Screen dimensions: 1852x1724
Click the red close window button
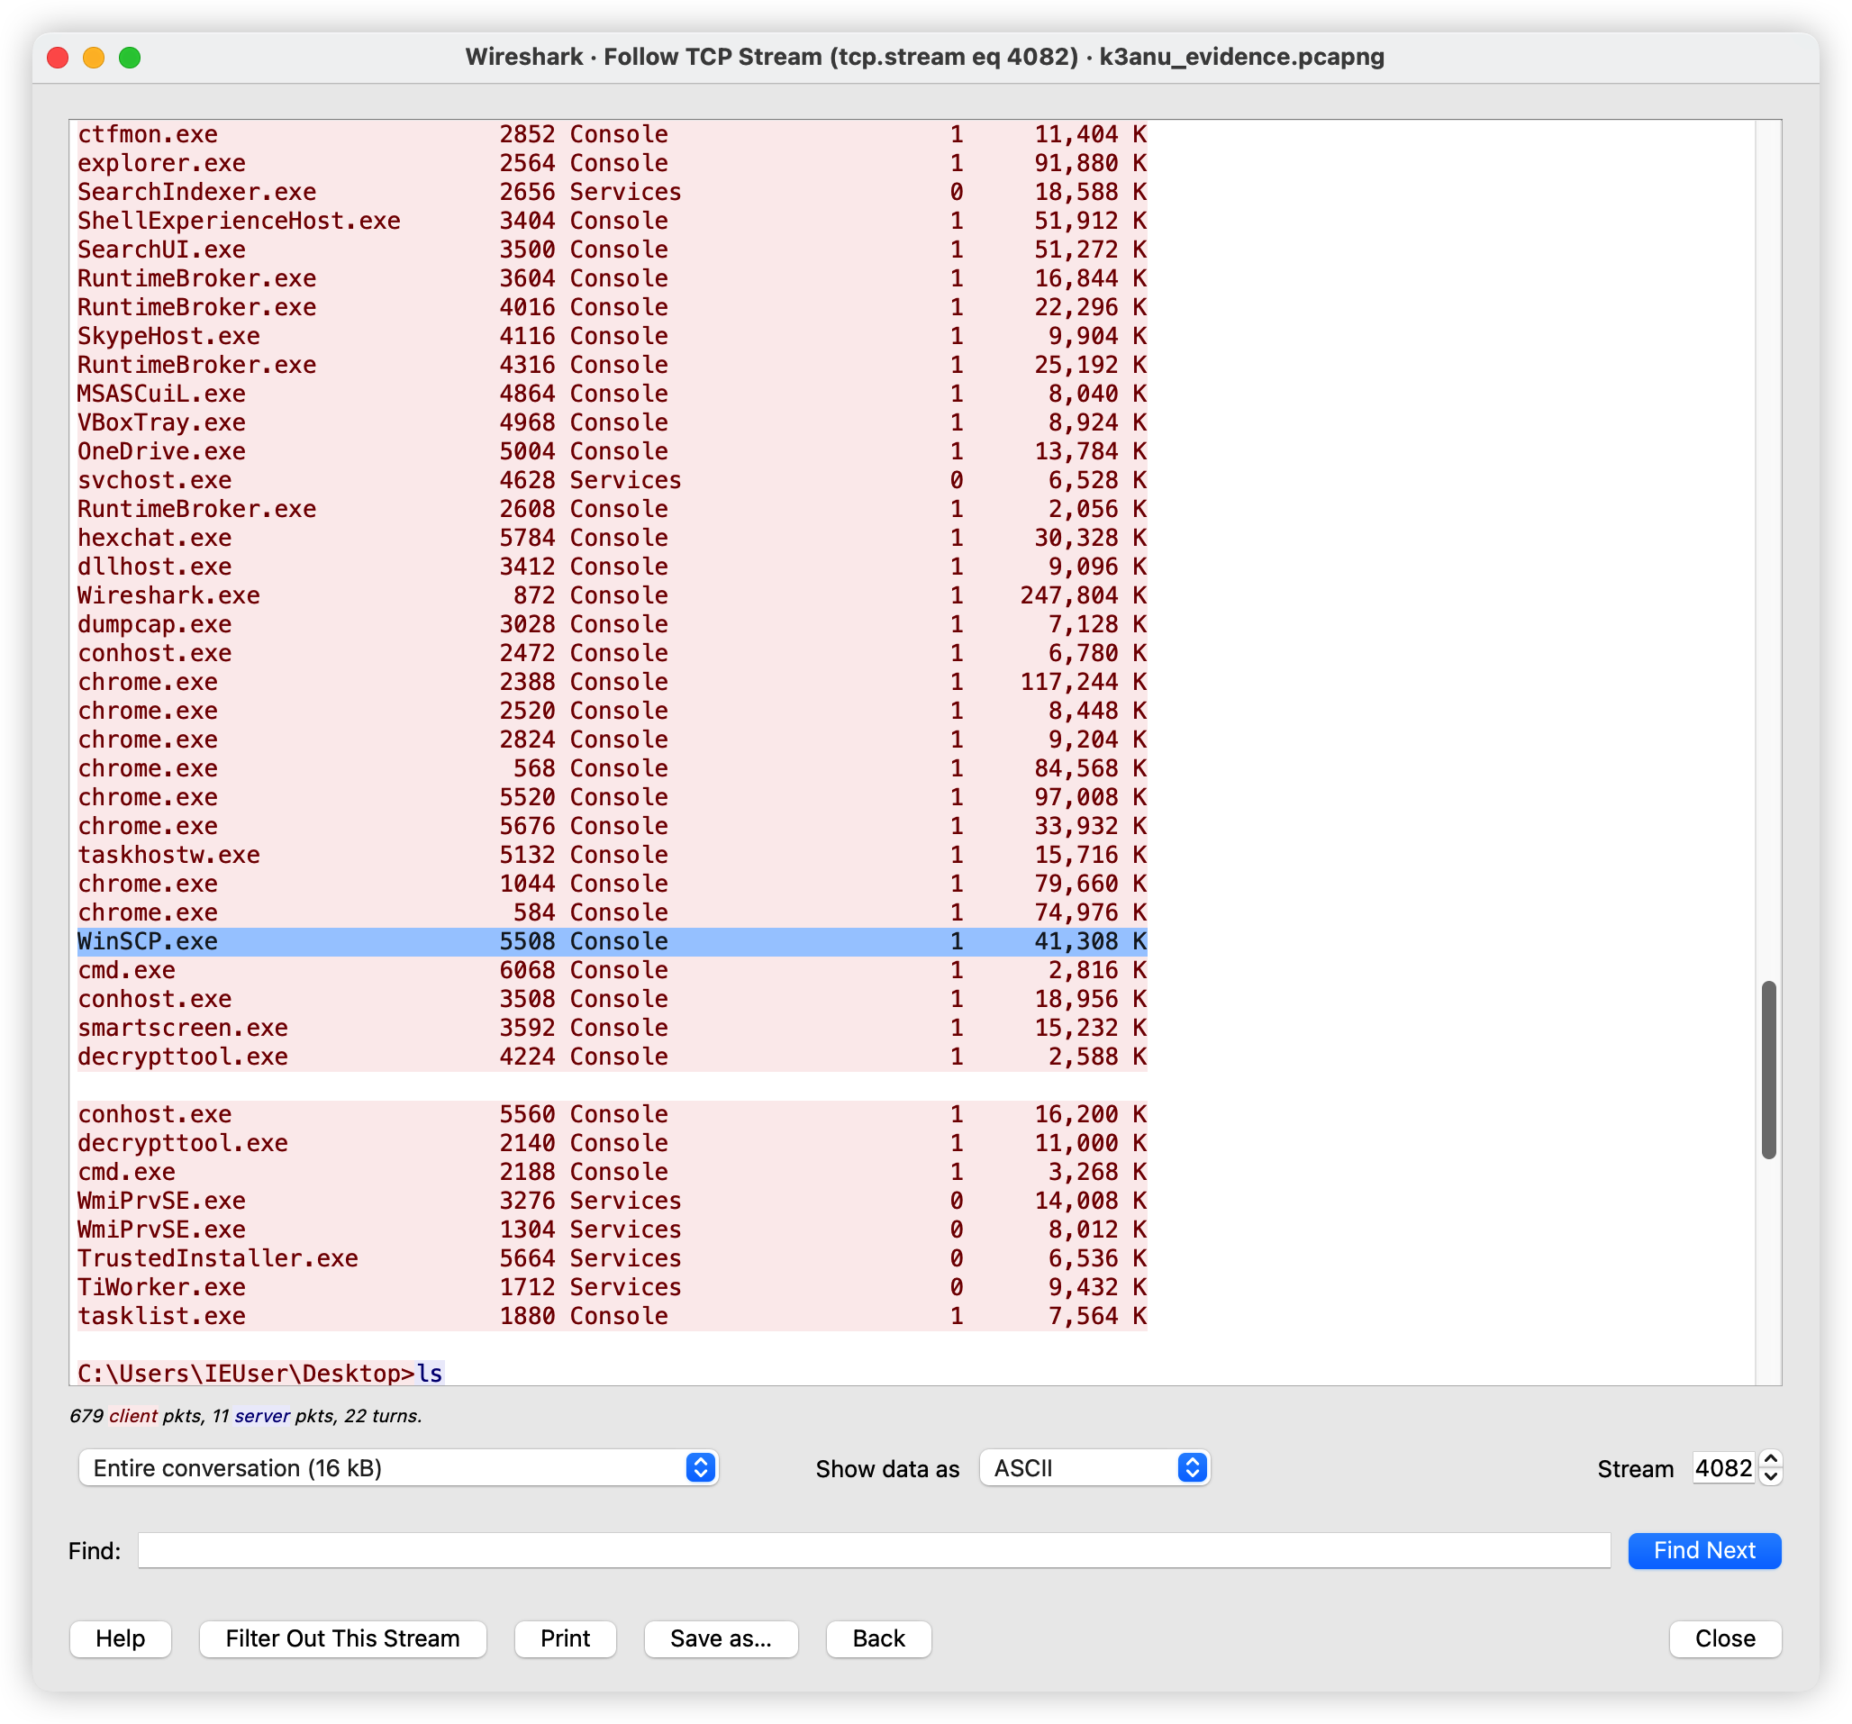click(58, 58)
